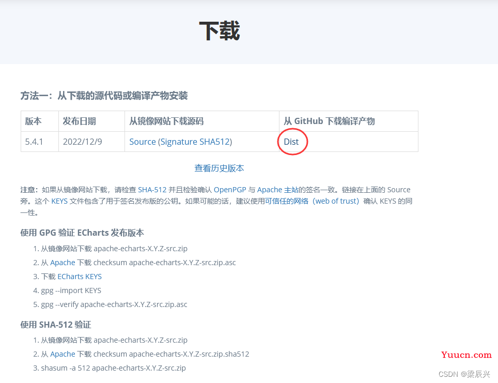Click the Apache link in GPG step 2
Viewport: 498px width, 383px height.
pyautogui.click(x=63, y=263)
